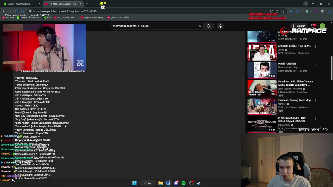This screenshot has height=187, width=333.
Task: Click the Judals channel name
Action: click(x=281, y=50)
